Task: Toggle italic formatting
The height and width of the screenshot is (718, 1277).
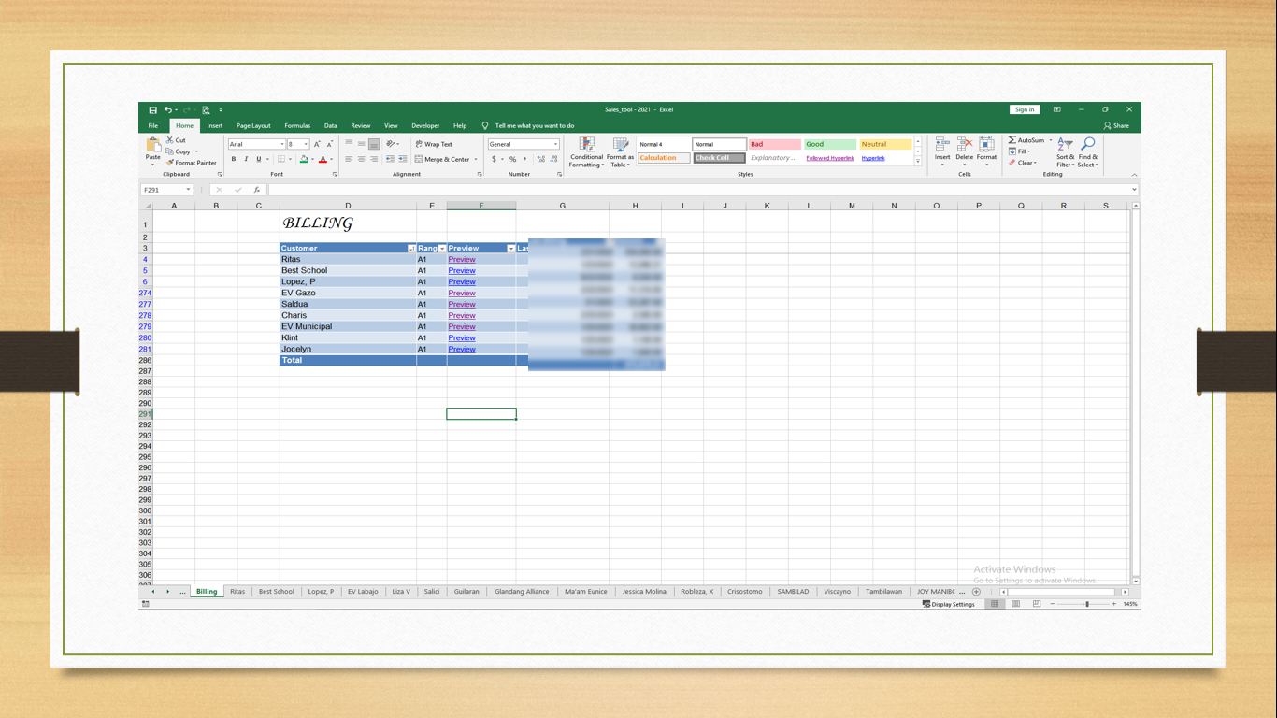Action: pos(246,159)
